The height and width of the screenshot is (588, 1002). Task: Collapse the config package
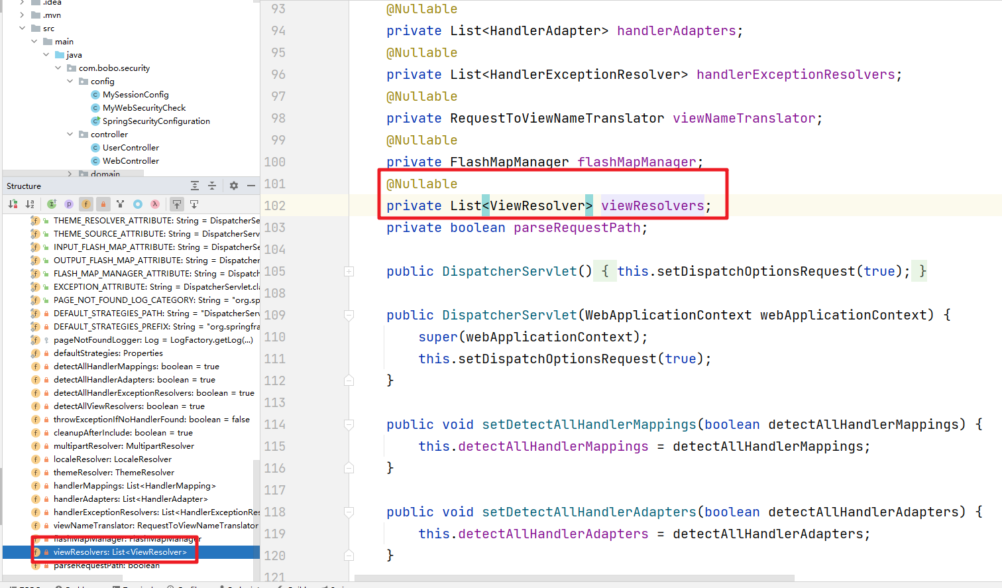70,81
